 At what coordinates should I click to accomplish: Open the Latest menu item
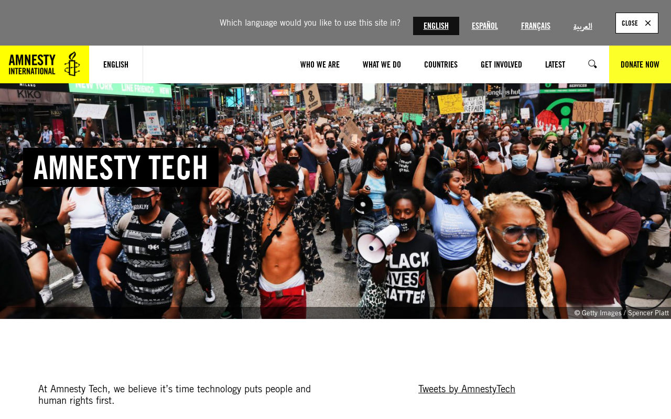(x=555, y=64)
